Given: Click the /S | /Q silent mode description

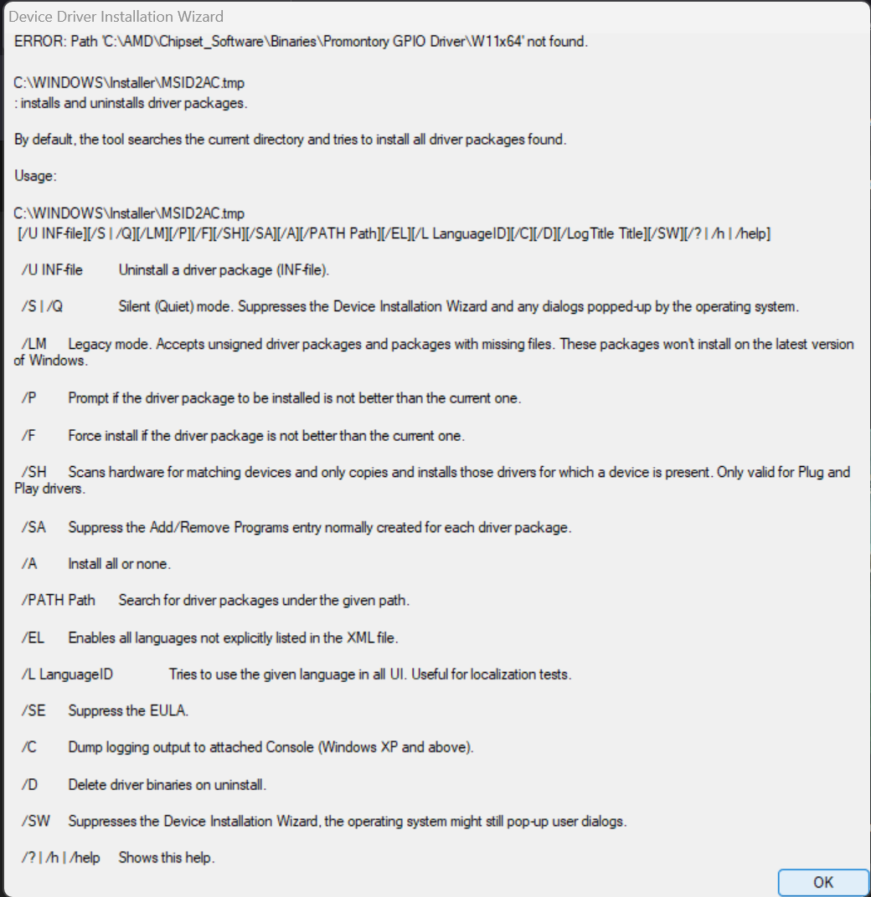Looking at the screenshot, I should point(410,306).
